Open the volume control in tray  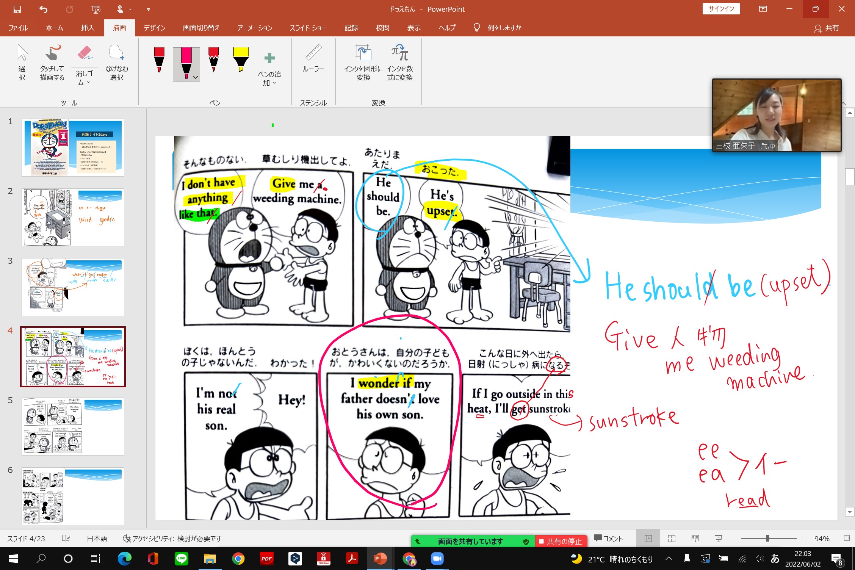759,559
